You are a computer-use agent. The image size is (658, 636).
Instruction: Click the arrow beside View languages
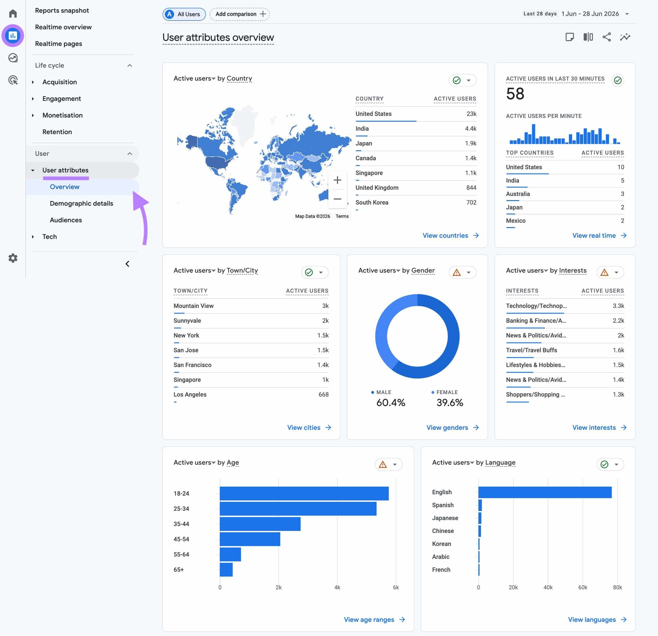624,620
